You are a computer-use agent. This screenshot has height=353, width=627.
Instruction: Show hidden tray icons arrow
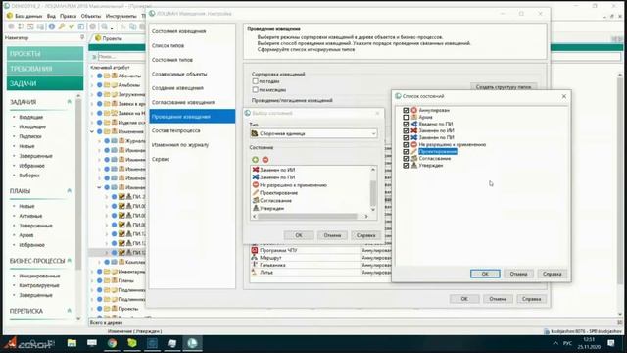(555, 343)
